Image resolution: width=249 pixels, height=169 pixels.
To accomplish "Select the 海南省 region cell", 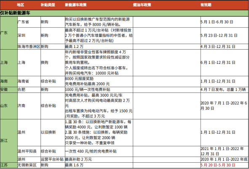I will coord(29,81).
